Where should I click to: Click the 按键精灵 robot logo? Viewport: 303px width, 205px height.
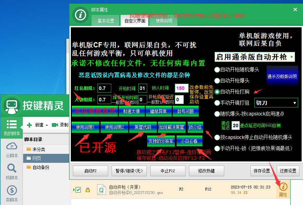pos(12,106)
